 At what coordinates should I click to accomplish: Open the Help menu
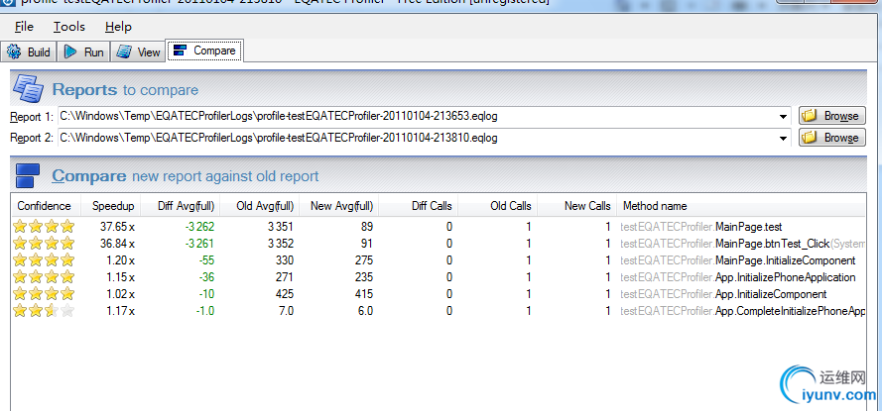click(x=118, y=27)
